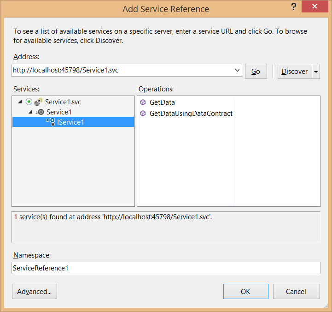This screenshot has height=312, width=332.
Task: Click the Services label
Action: pyautogui.click(x=26, y=89)
